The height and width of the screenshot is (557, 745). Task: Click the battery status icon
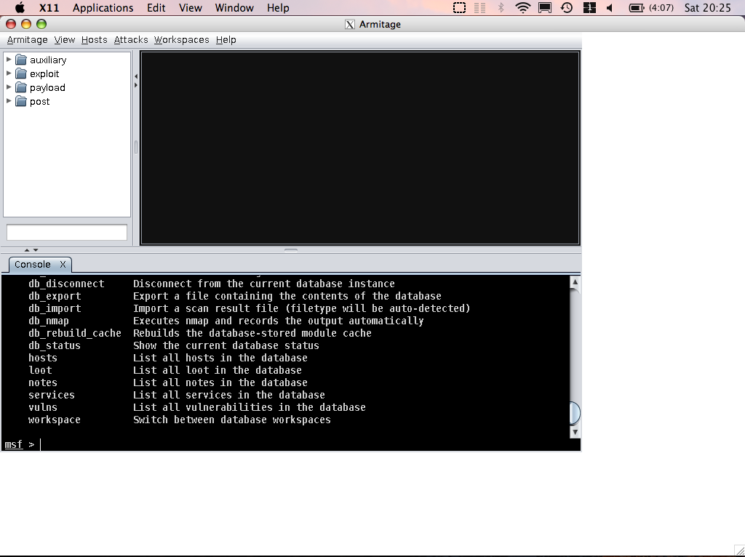coord(636,7)
